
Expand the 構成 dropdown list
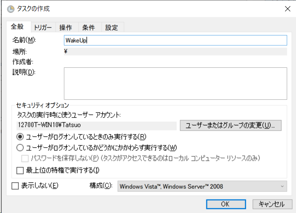coord(202,186)
